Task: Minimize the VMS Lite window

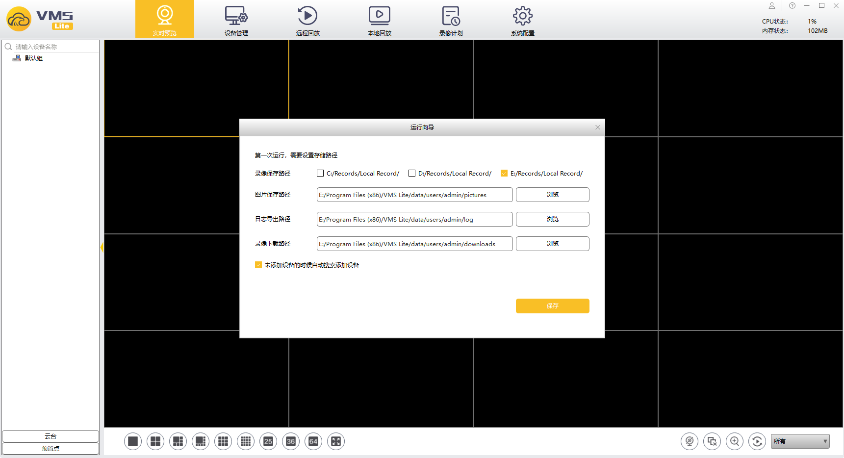Action: coord(807,6)
